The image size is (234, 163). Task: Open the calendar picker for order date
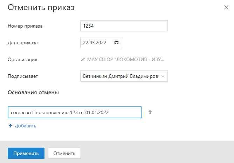pyautogui.click(x=116, y=43)
